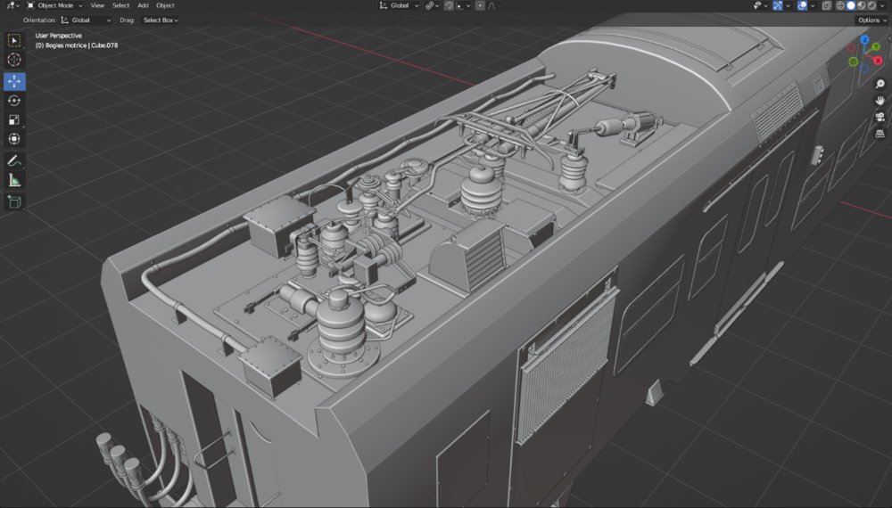The width and height of the screenshot is (892, 508).
Task: Pick the Scale tool in toolbar
Action: pyautogui.click(x=14, y=119)
